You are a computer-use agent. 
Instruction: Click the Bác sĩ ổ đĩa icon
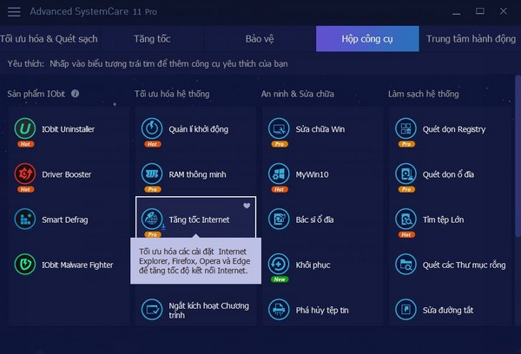click(279, 219)
